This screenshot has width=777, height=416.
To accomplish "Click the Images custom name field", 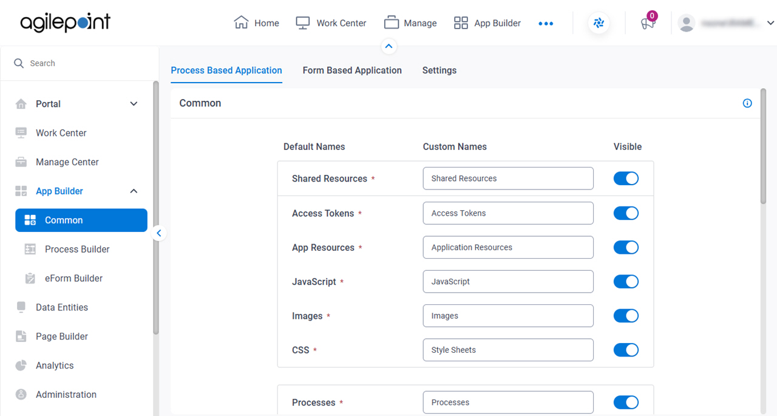I will pyautogui.click(x=508, y=316).
